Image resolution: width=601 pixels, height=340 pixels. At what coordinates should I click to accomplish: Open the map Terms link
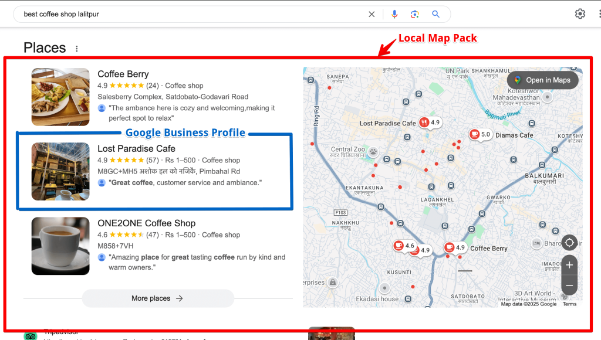pos(569,304)
